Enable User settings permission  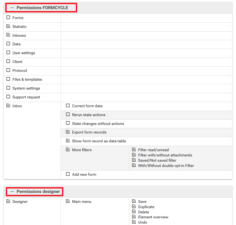click(x=8, y=53)
